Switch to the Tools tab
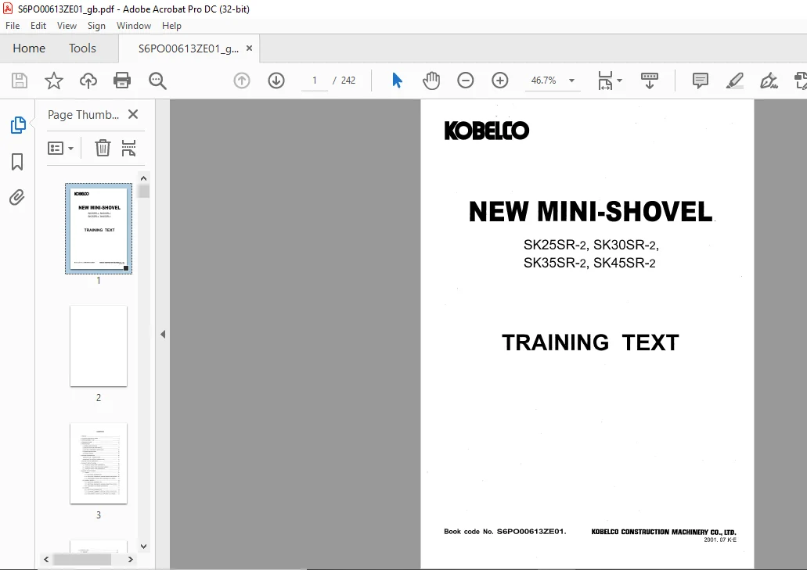807x570 pixels. click(x=82, y=48)
